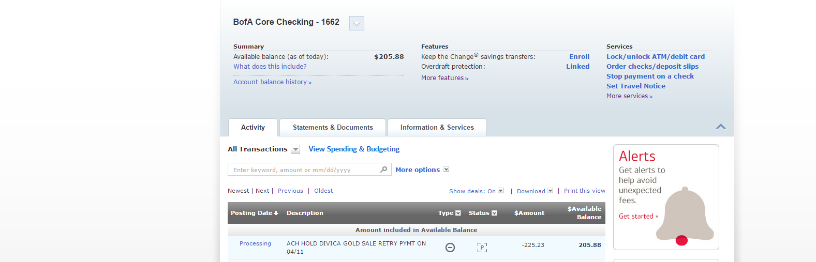Select the -225.23 amount cell

[x=532, y=245]
